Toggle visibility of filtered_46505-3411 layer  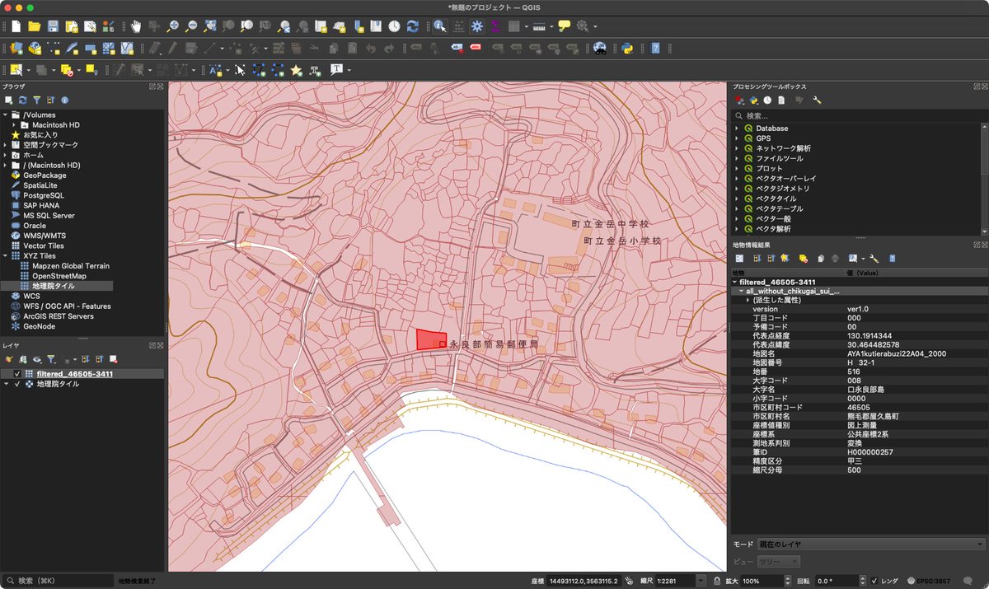pyautogui.click(x=17, y=374)
